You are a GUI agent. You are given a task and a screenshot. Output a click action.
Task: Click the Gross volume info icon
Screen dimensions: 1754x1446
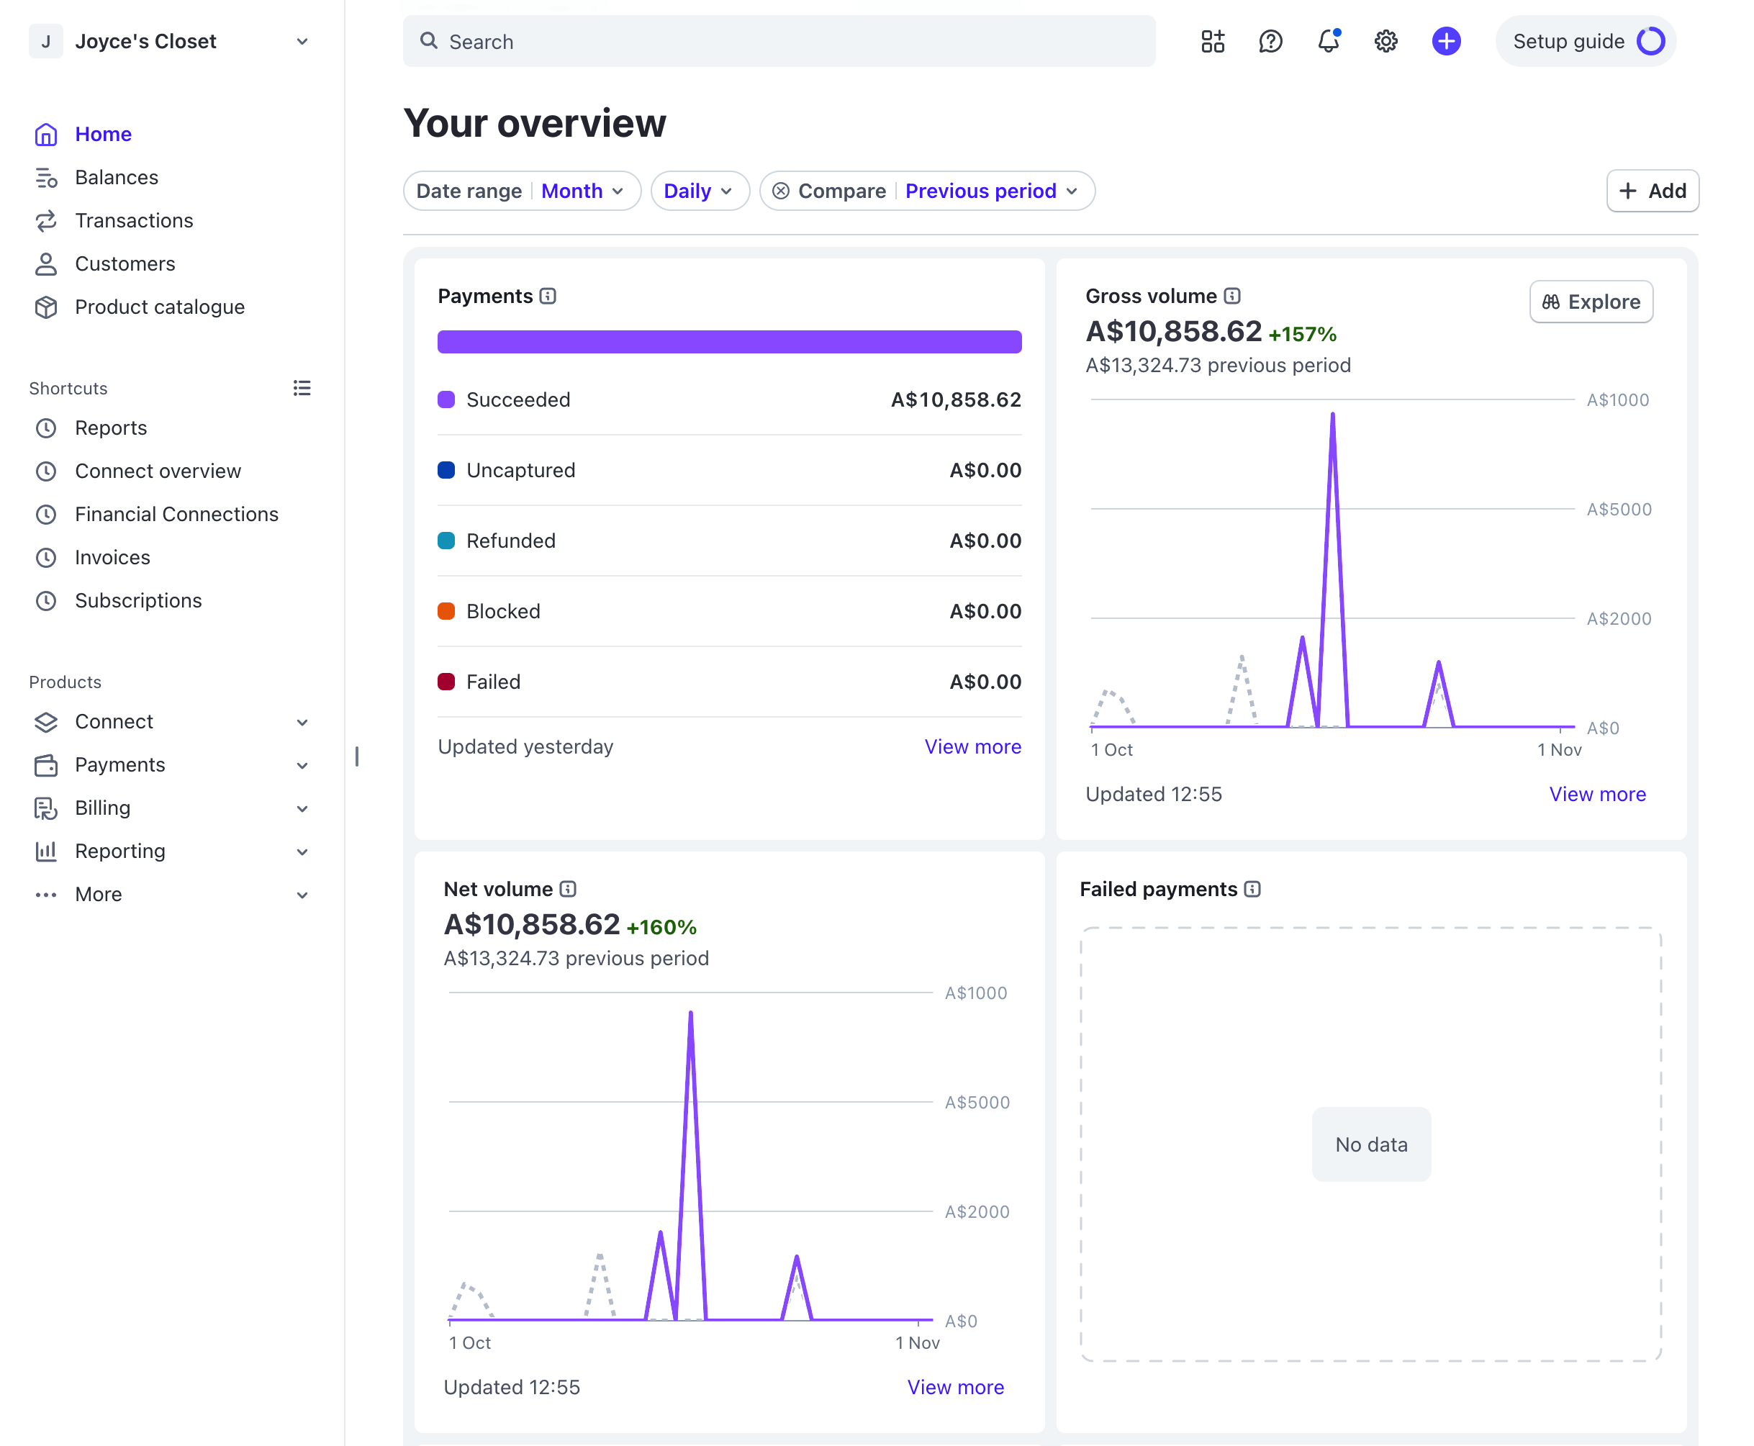click(x=1233, y=297)
